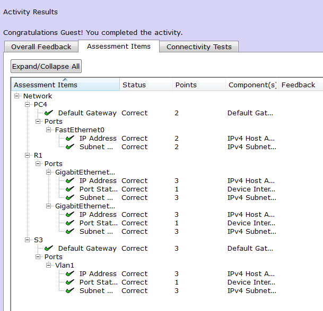This screenshot has height=311, width=323.
Task: Collapse the PC4 tree node
Action: point(28,104)
